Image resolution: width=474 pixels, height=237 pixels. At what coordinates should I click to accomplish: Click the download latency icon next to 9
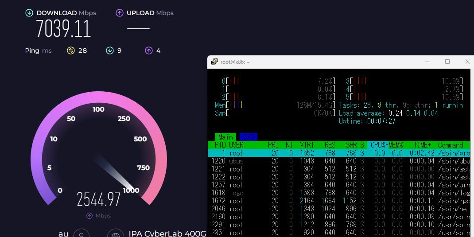point(109,51)
